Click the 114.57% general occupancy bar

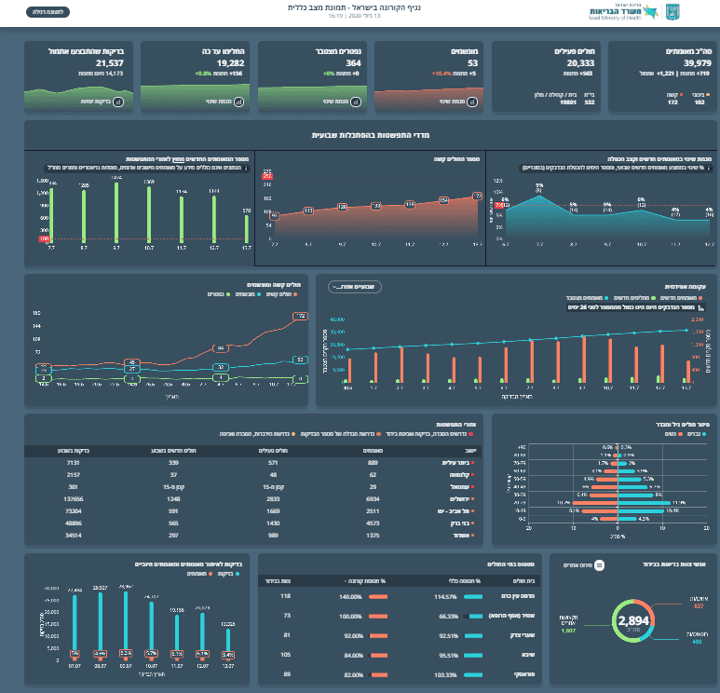click(x=473, y=597)
